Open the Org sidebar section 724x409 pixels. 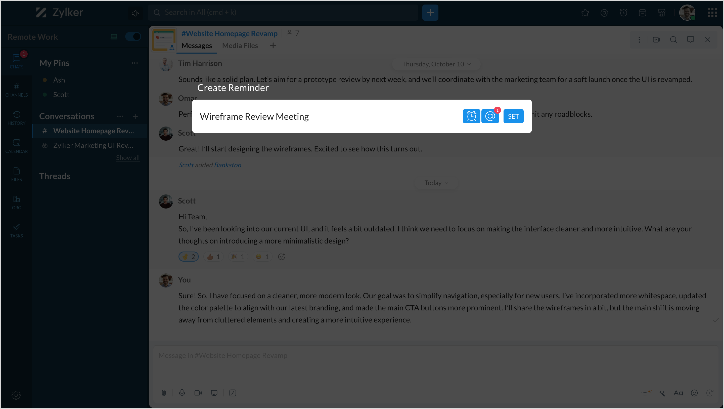[x=16, y=202]
